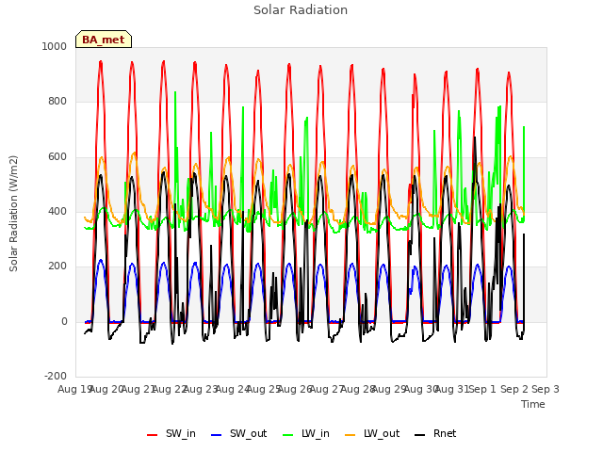Click the Sep 3 x-axis tick label
603x452 pixels.
546,389
